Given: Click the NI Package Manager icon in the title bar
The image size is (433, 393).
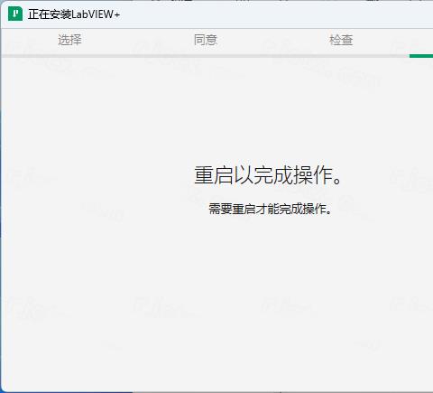Looking at the screenshot, I should (x=15, y=14).
